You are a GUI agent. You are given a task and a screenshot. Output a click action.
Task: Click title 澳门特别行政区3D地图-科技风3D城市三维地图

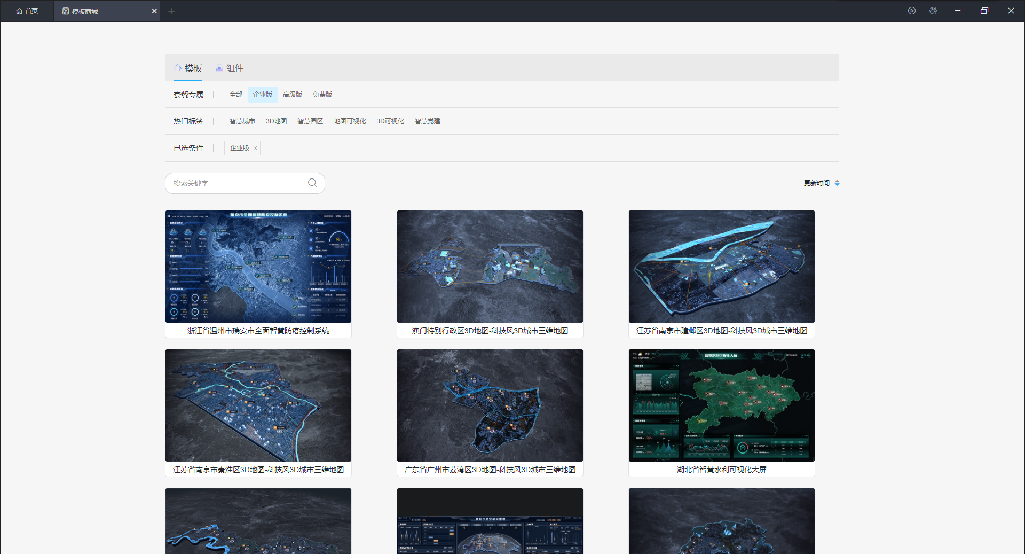(490, 331)
